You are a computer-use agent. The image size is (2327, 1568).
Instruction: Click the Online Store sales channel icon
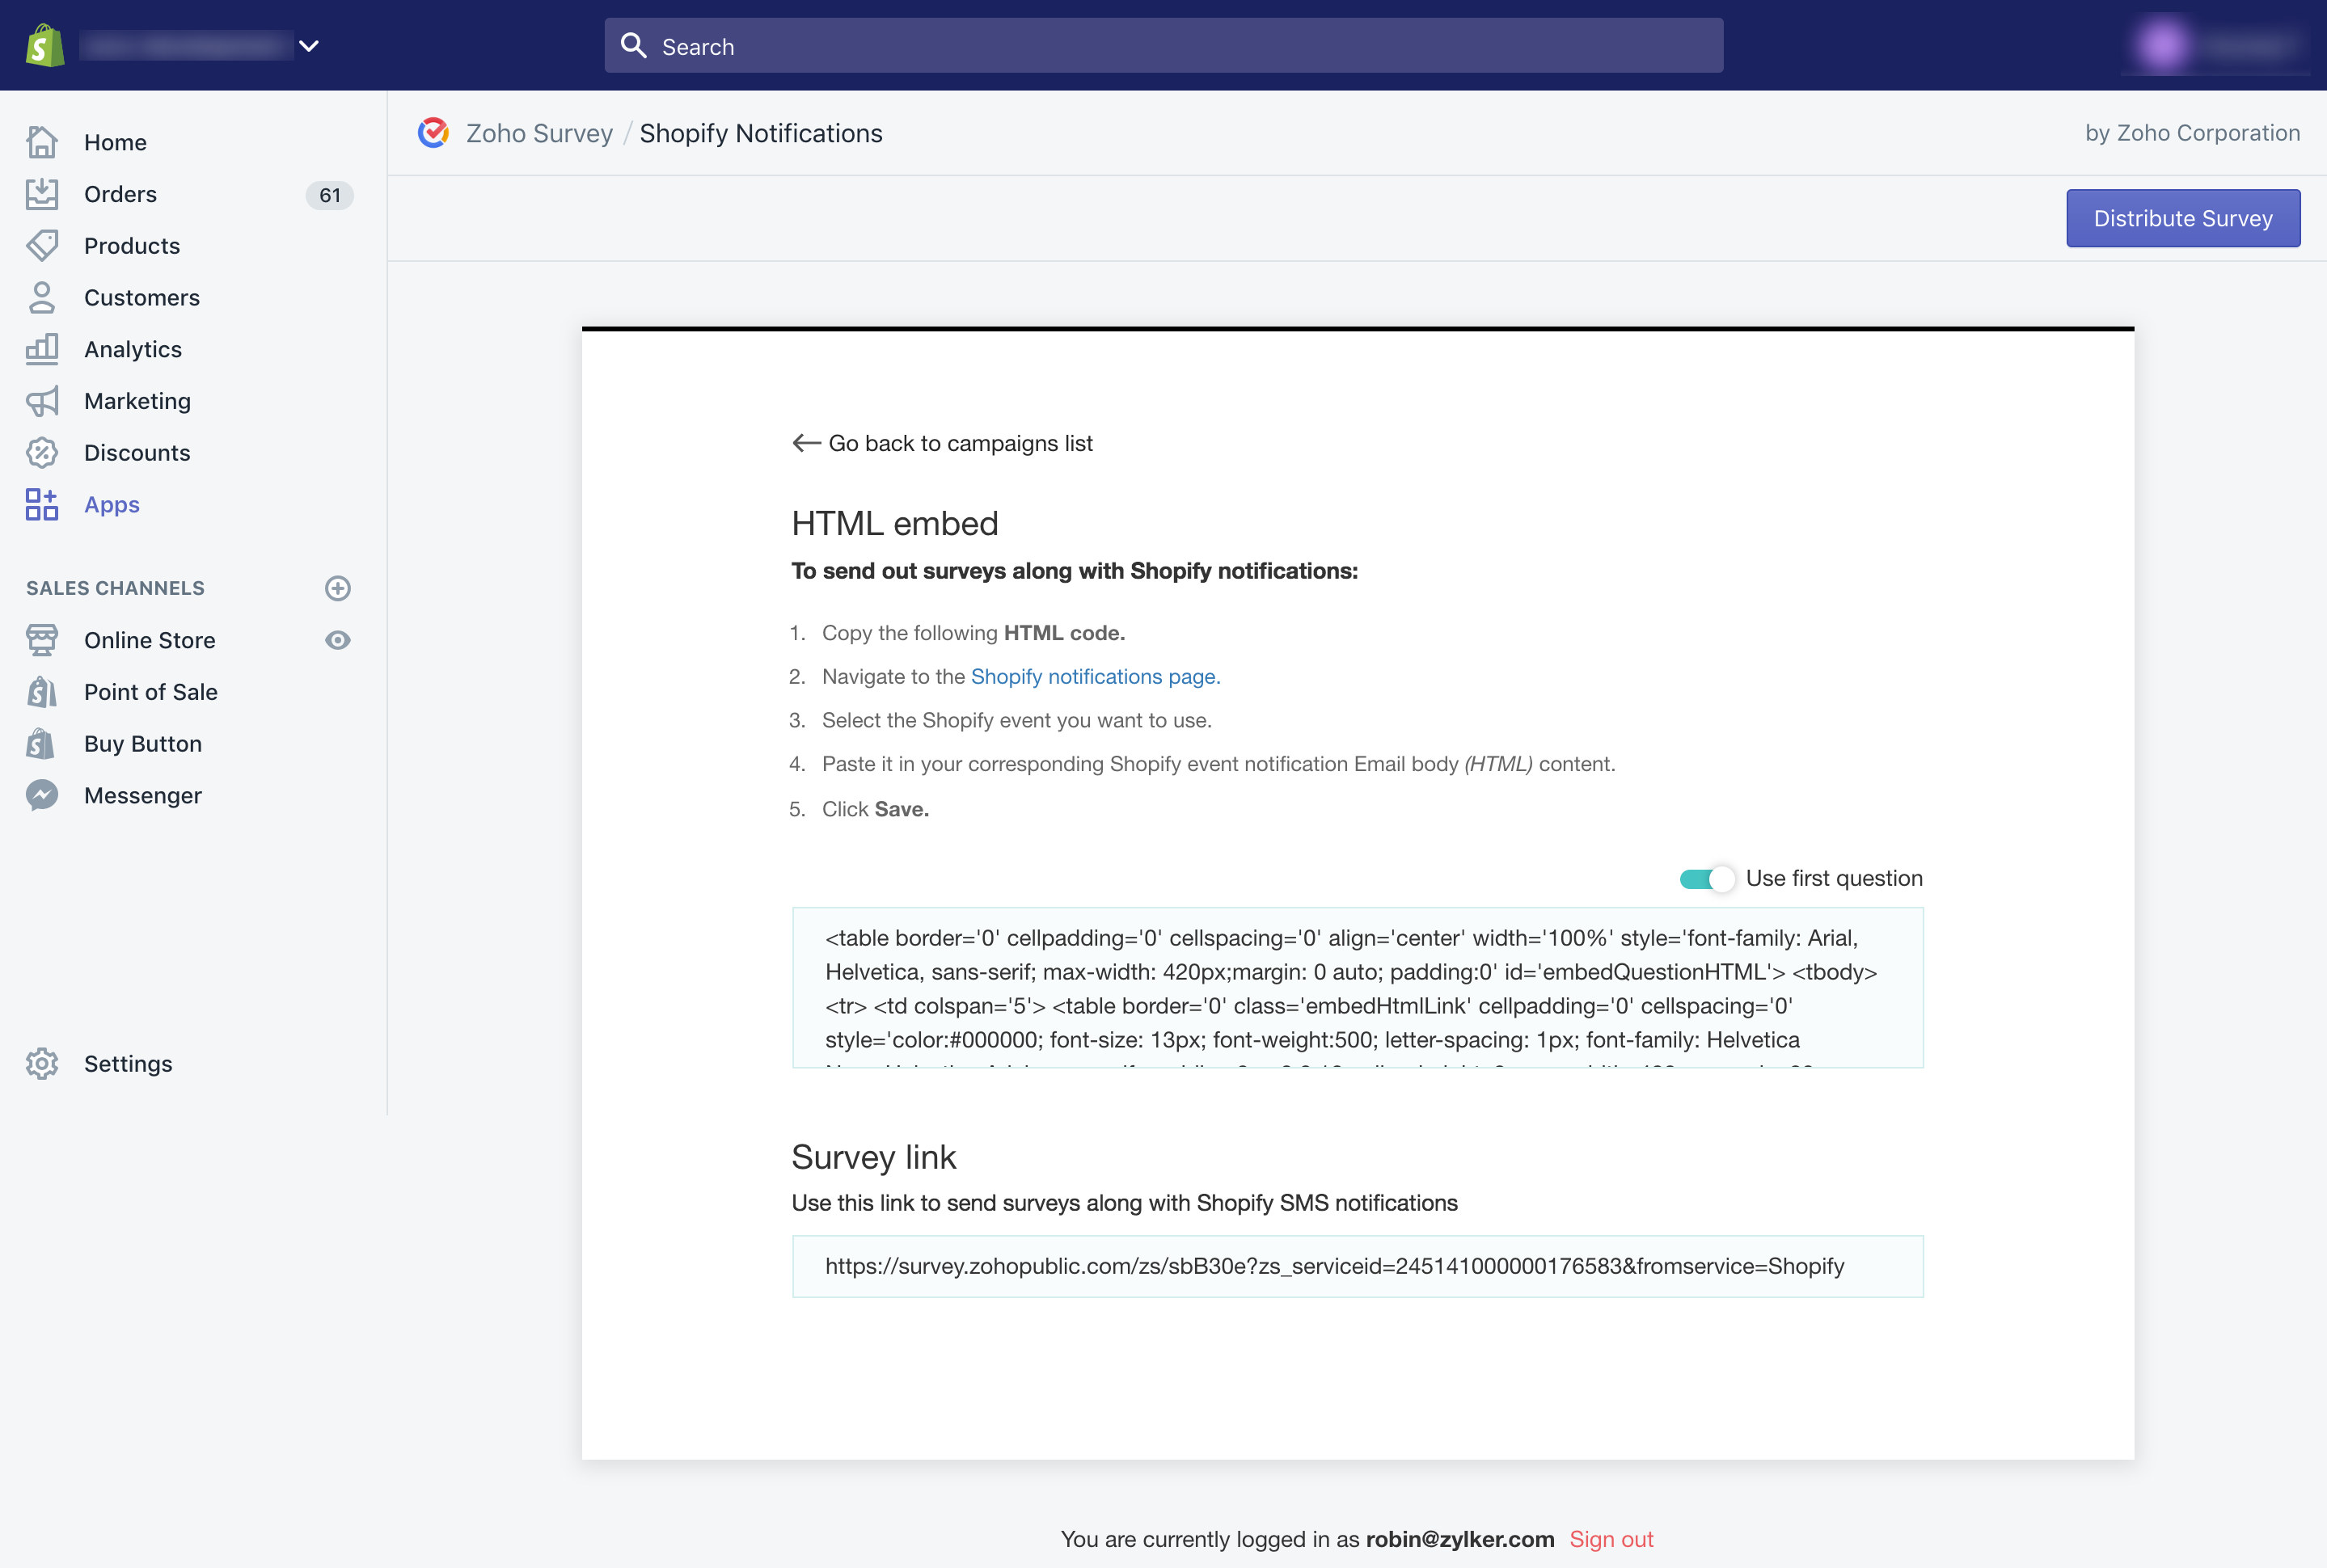[44, 639]
